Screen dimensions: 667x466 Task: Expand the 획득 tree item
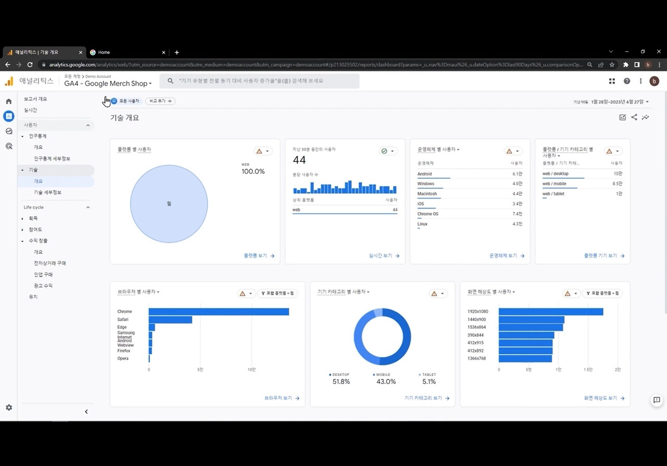point(22,218)
